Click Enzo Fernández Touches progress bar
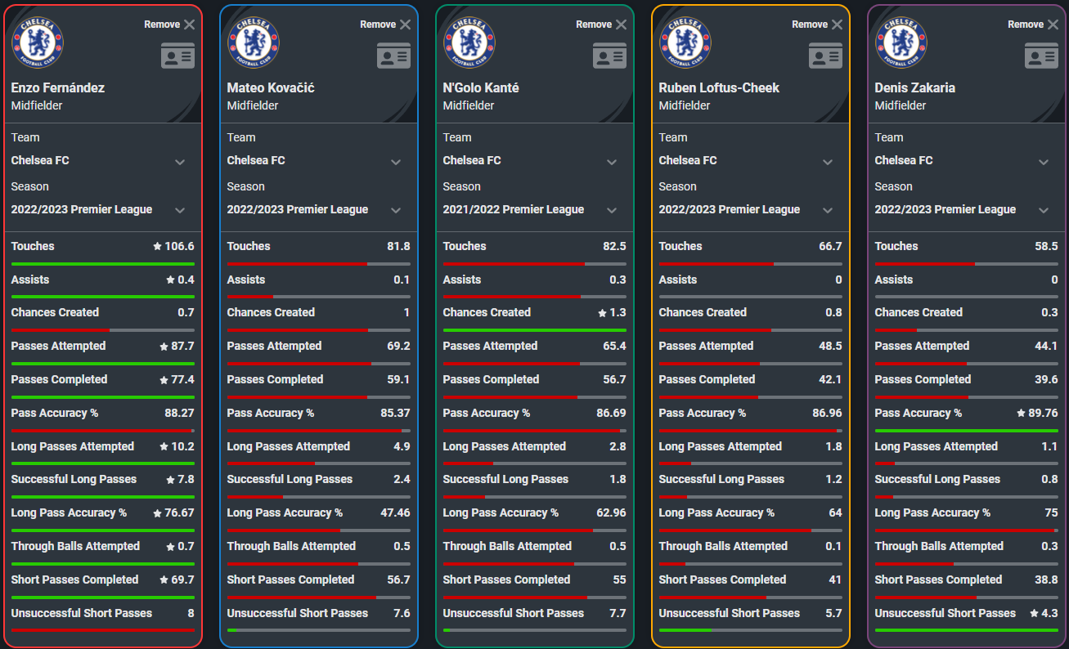 pyautogui.click(x=103, y=264)
